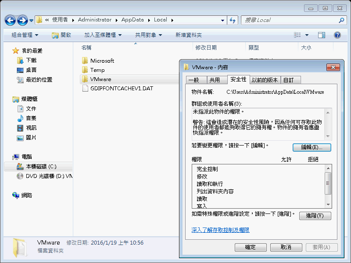The image size is (351, 263).
Task: Click the folder icon in the address bar
Action: coord(39,20)
